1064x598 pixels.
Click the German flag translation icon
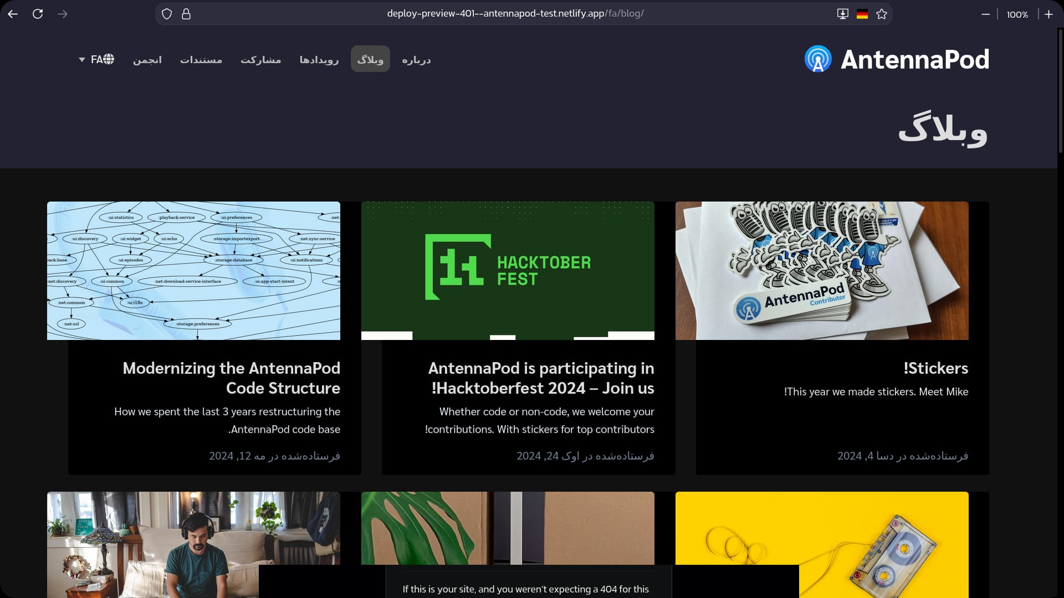[x=862, y=14]
